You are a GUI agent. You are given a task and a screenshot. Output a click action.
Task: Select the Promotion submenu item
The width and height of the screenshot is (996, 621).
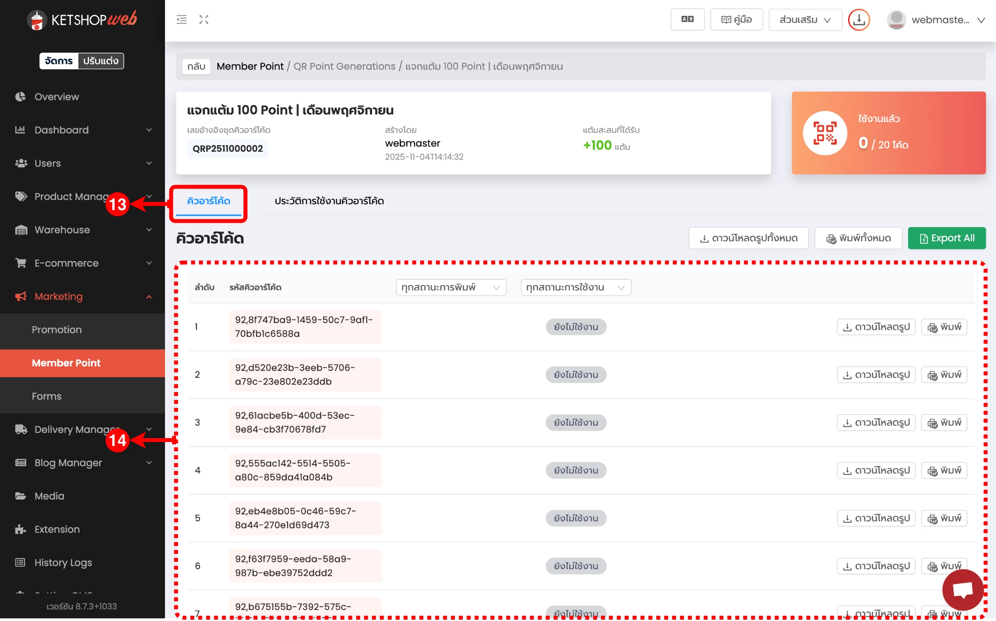pos(57,330)
